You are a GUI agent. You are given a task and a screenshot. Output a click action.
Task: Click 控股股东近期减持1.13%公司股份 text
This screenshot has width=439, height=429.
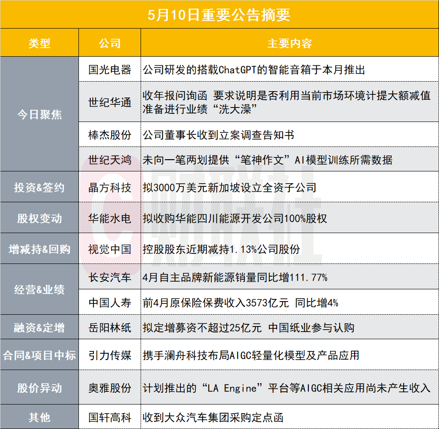click(x=221, y=249)
